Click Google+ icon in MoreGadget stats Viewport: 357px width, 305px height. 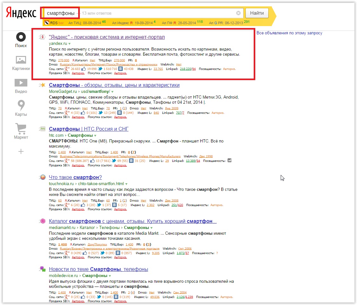pos(67,113)
